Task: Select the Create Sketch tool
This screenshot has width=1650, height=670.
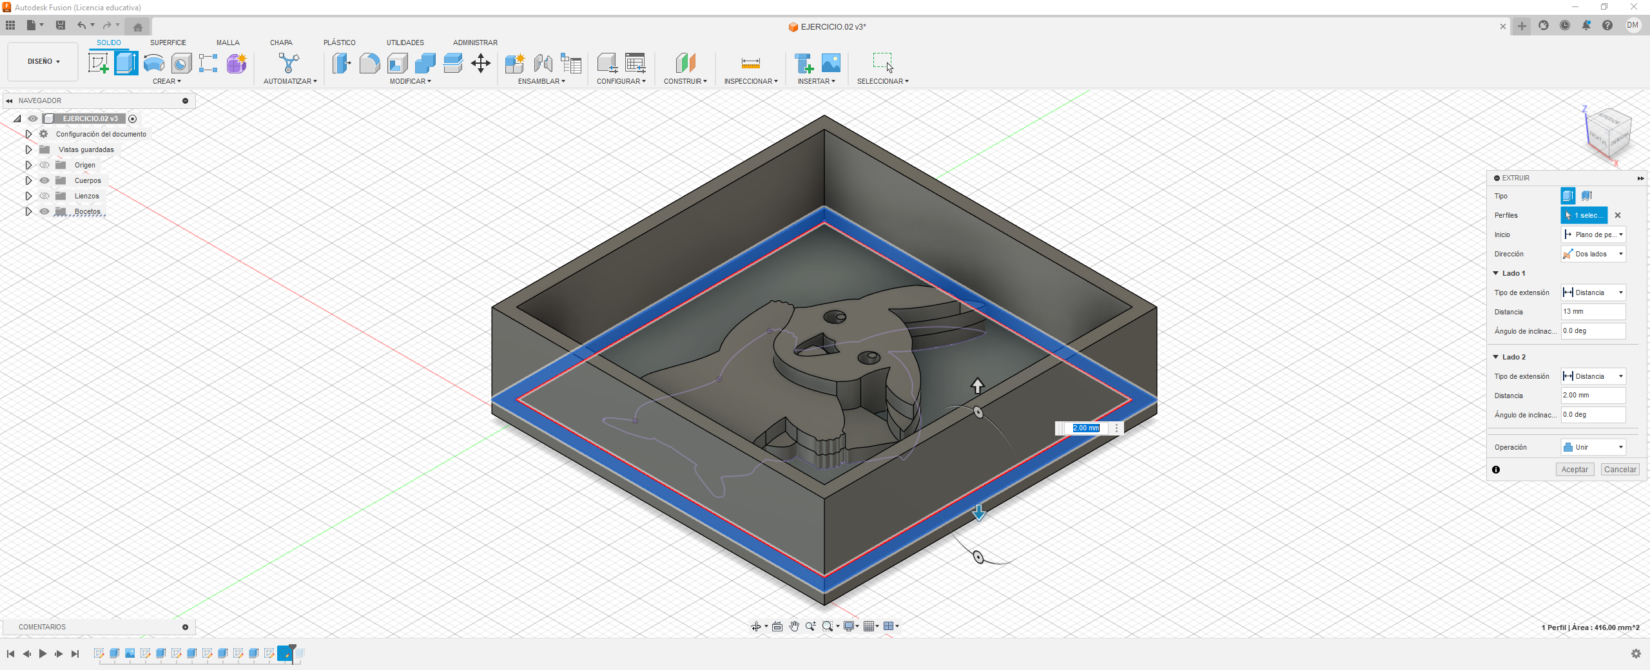Action: (x=98, y=63)
